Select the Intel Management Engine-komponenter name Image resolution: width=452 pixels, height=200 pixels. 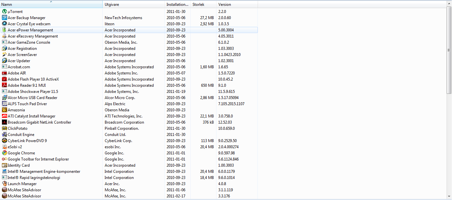(x=44, y=172)
